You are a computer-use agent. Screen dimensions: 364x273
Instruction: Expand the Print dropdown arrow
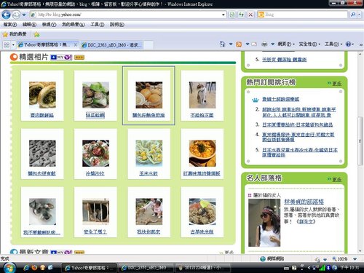click(273, 44)
